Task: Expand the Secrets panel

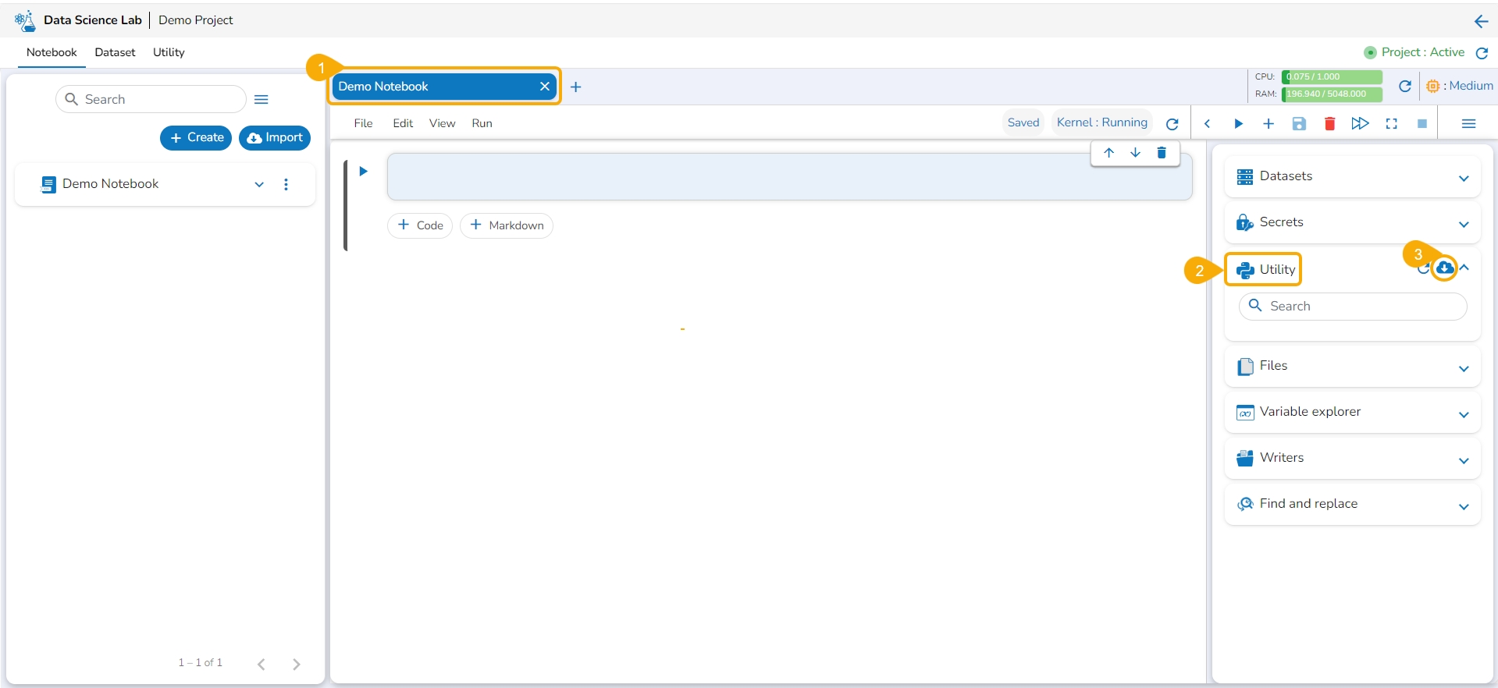Action: 1464,225
